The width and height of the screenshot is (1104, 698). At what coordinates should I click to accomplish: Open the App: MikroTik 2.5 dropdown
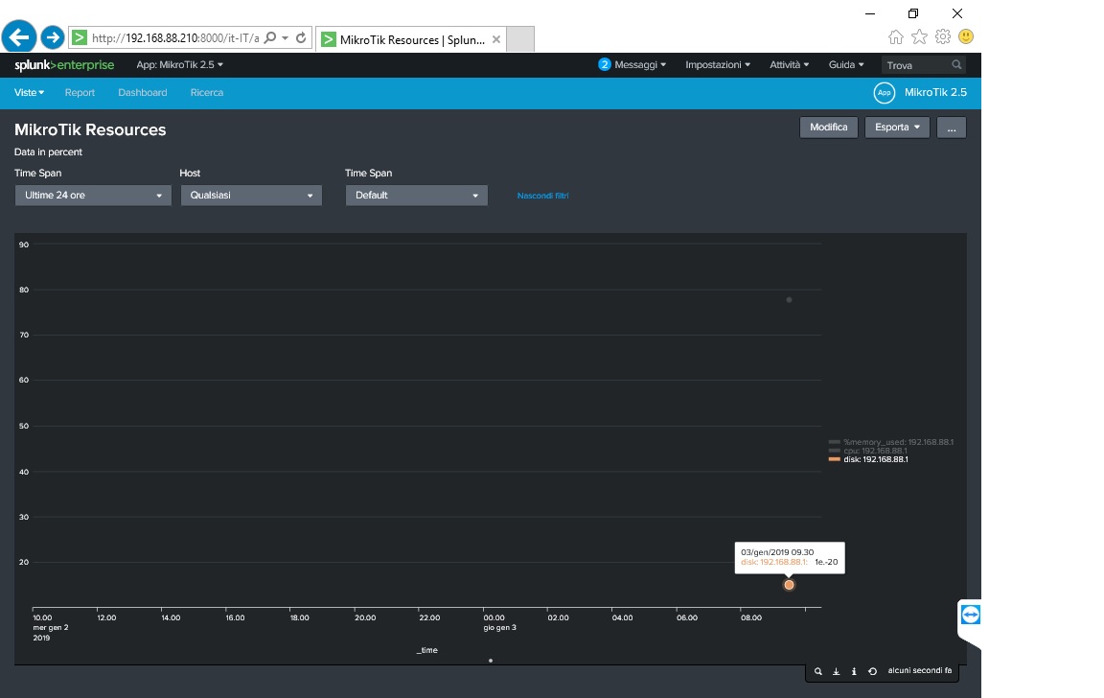179,65
